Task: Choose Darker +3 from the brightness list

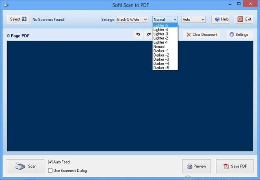Action: click(x=165, y=59)
